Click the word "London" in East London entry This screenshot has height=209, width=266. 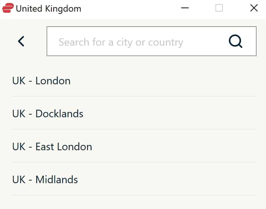75,147
